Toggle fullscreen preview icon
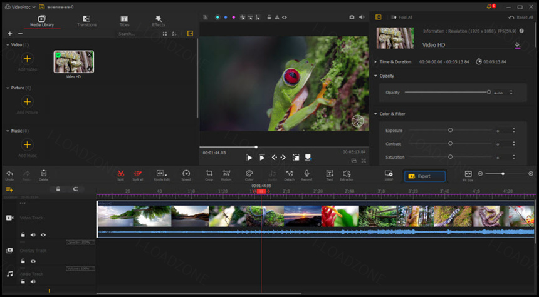The image size is (539, 297). click(364, 161)
